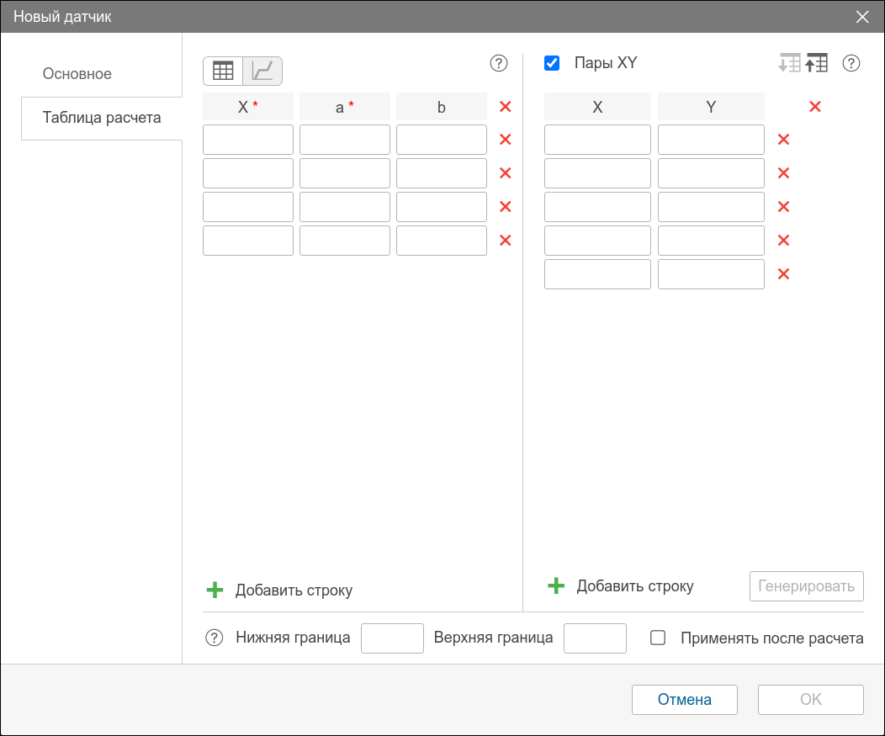Delete first row of X a b table
The width and height of the screenshot is (885, 736).
[506, 140]
